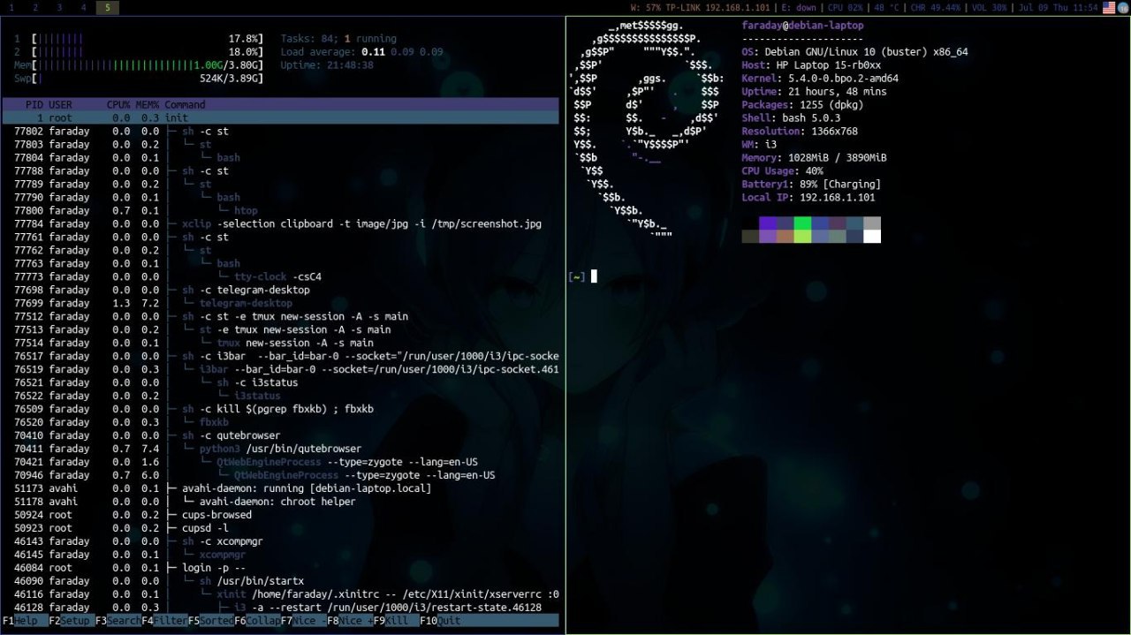Switch to workspace 1
The image size is (1131, 635).
(11, 7)
